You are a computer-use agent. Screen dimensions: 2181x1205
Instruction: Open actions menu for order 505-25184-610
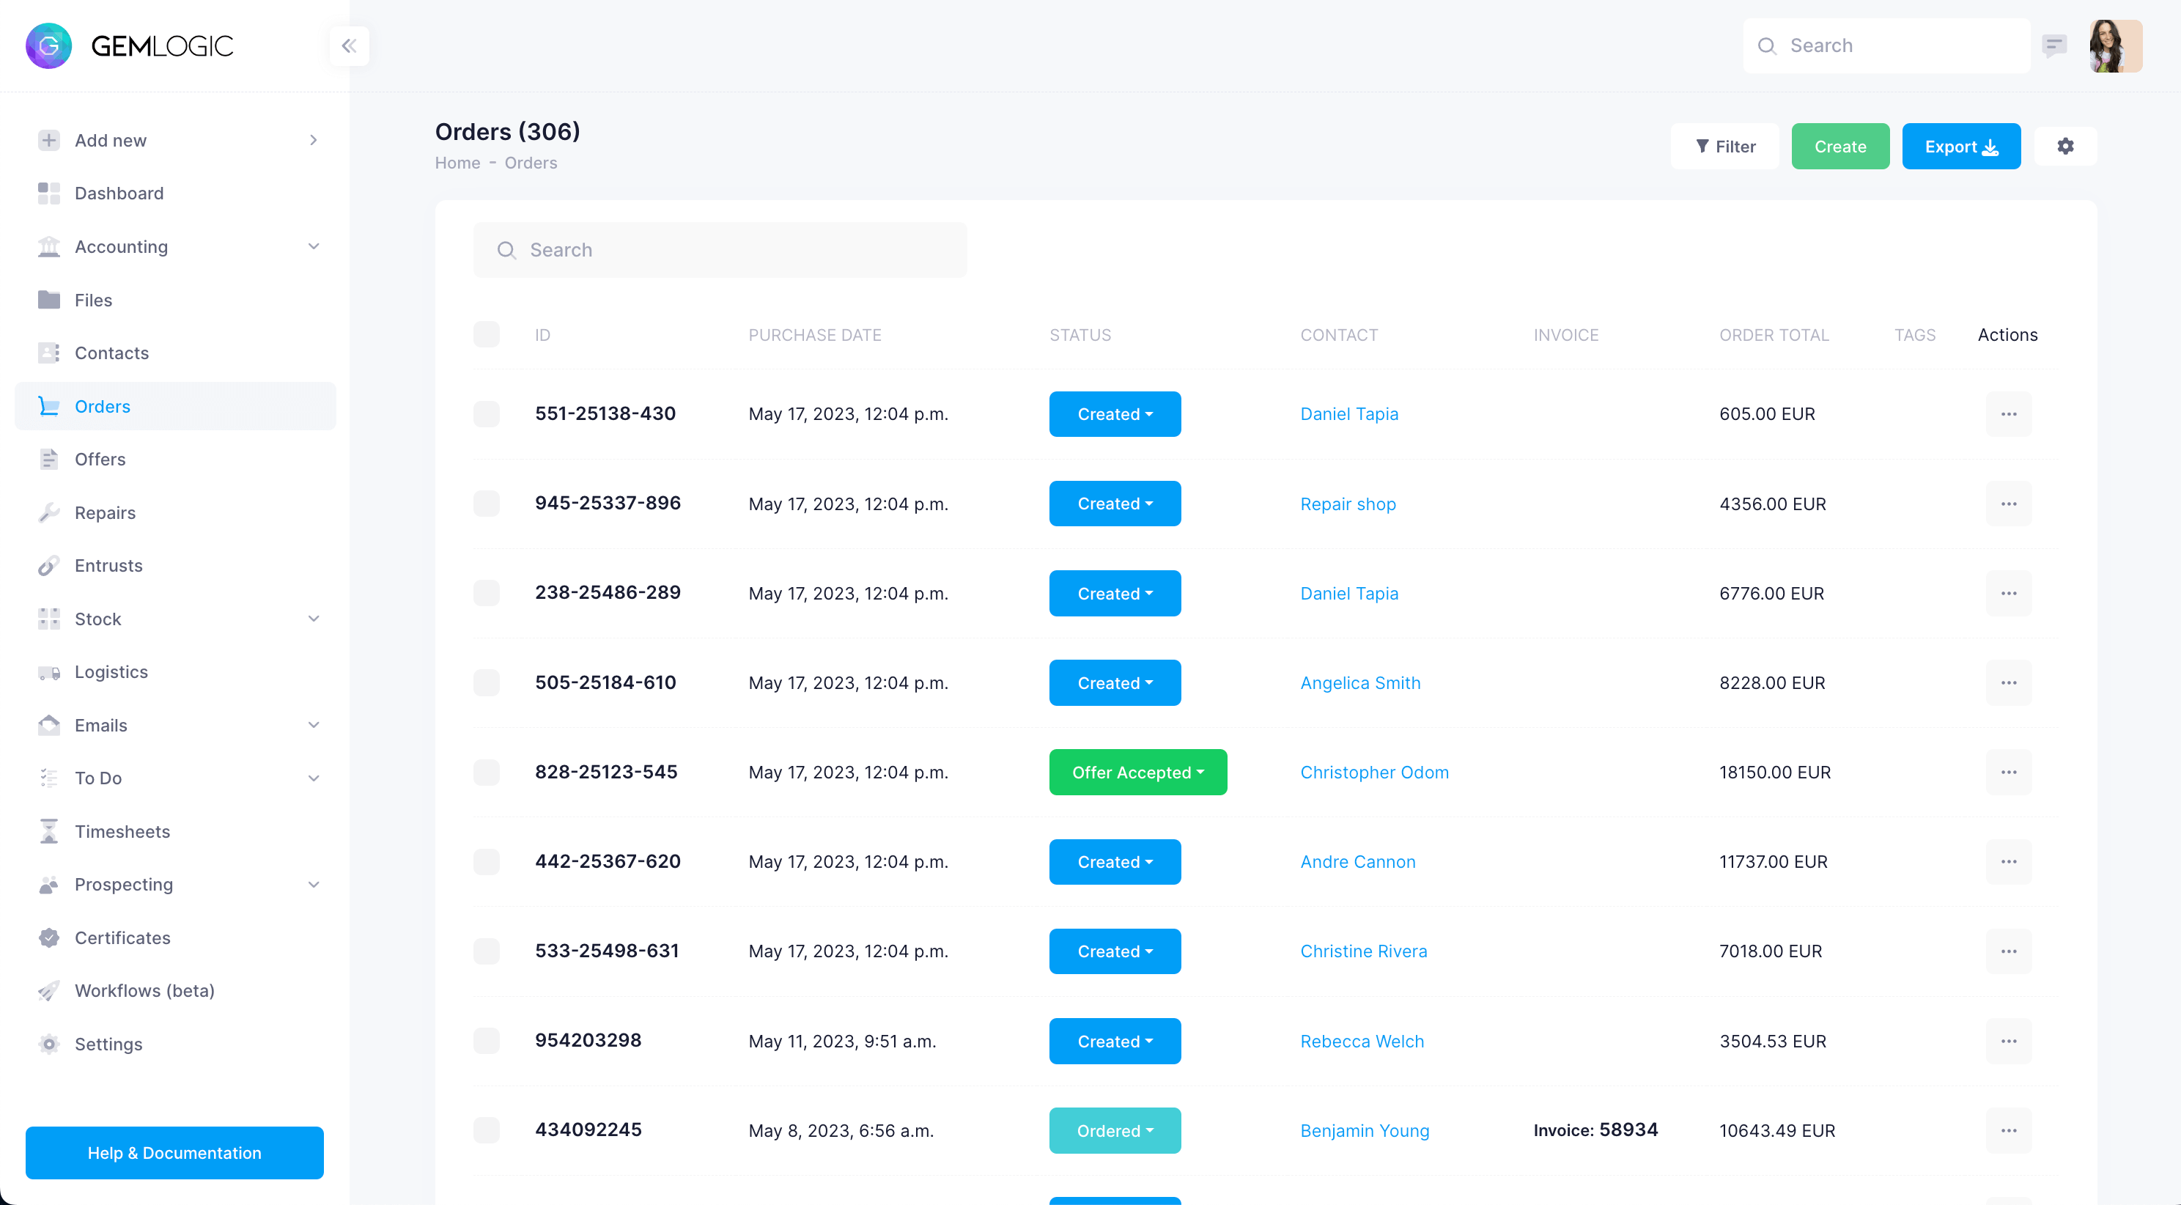[2008, 682]
